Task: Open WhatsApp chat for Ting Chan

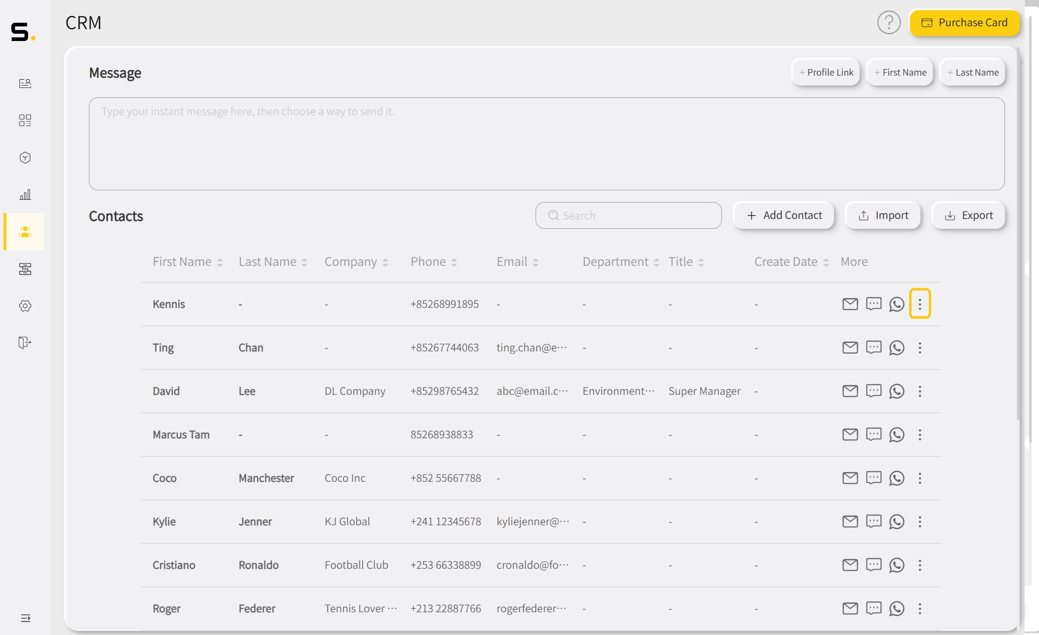Action: [x=896, y=347]
